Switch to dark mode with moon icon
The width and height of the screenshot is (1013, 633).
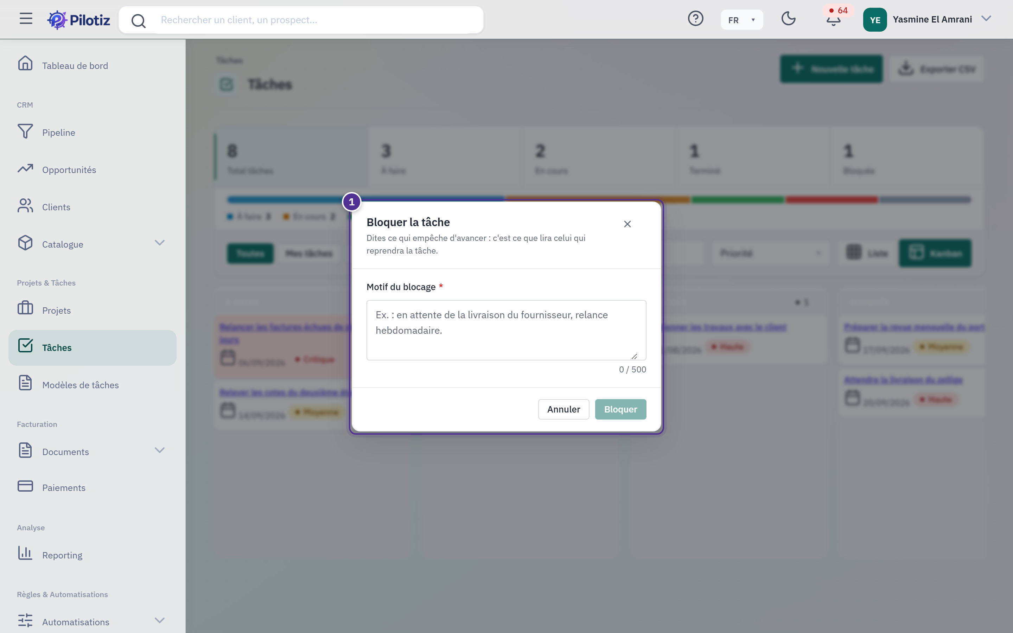point(788,19)
